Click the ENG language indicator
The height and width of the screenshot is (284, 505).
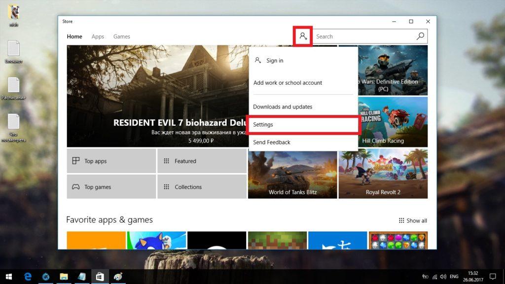tap(454, 277)
